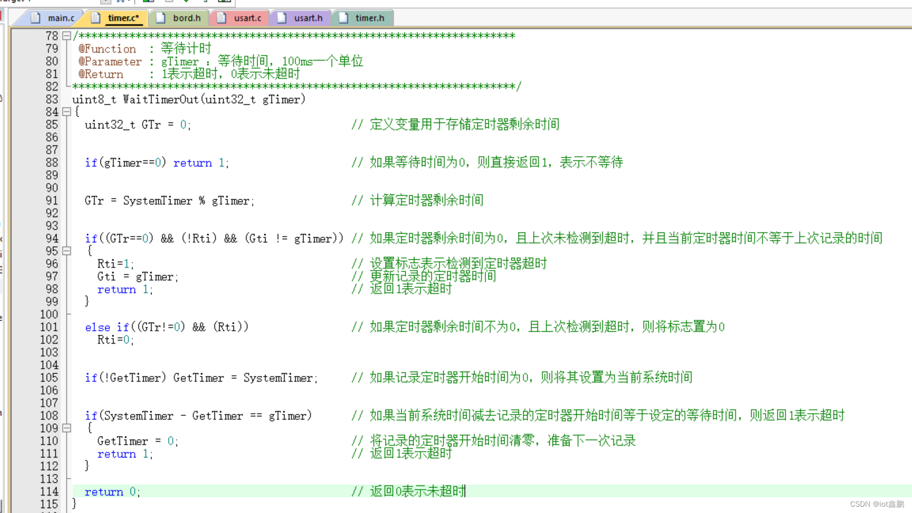Screen dimensions: 912x513
Task: Click line number 114 in the gutter
Action: pos(49,491)
